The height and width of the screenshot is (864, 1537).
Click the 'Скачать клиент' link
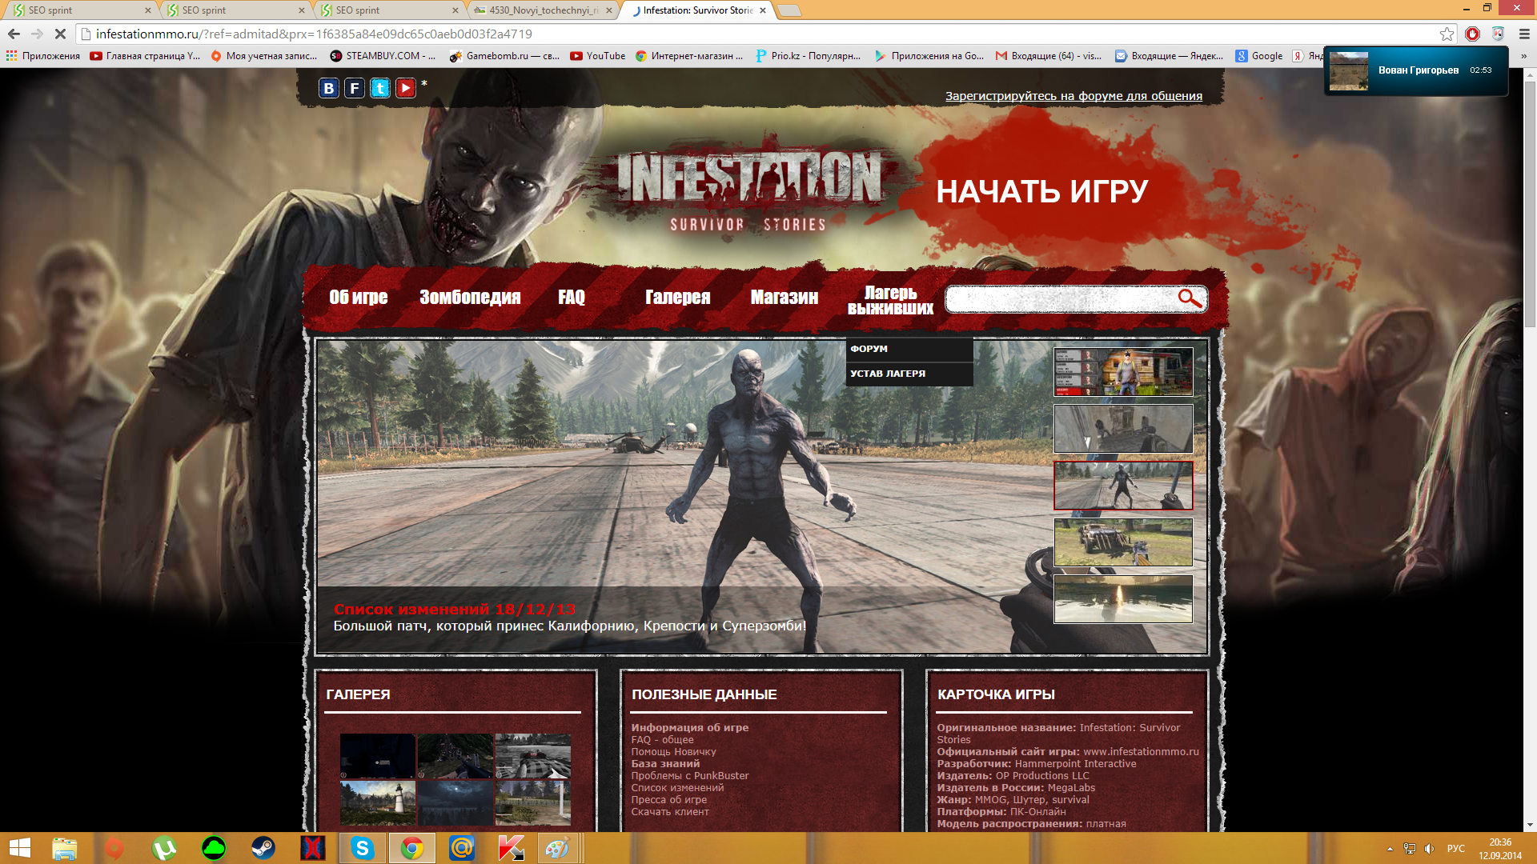tap(670, 812)
